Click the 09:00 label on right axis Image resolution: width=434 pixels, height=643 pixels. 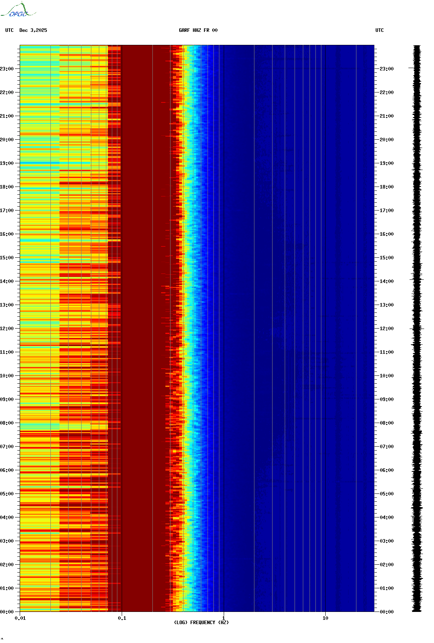tap(386, 399)
